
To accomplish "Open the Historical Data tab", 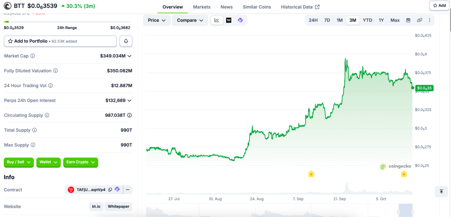I will tap(300, 7).
